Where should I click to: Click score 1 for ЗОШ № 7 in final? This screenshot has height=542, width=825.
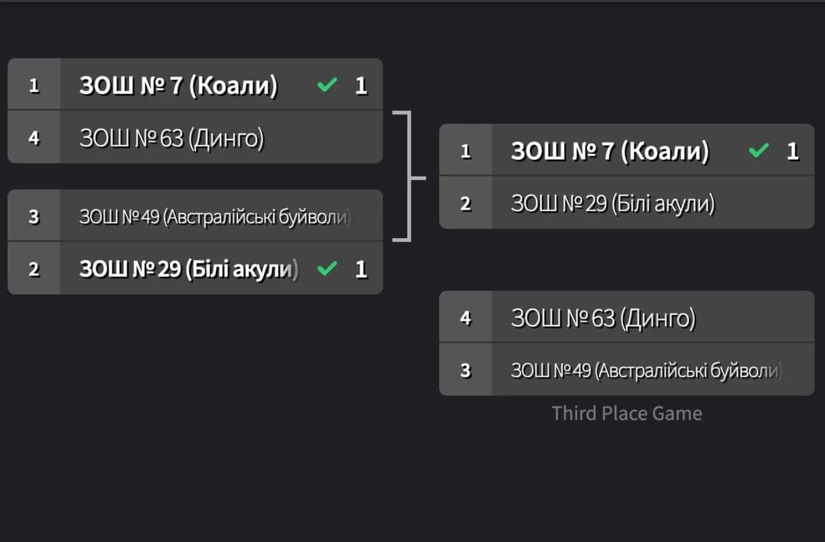click(793, 151)
